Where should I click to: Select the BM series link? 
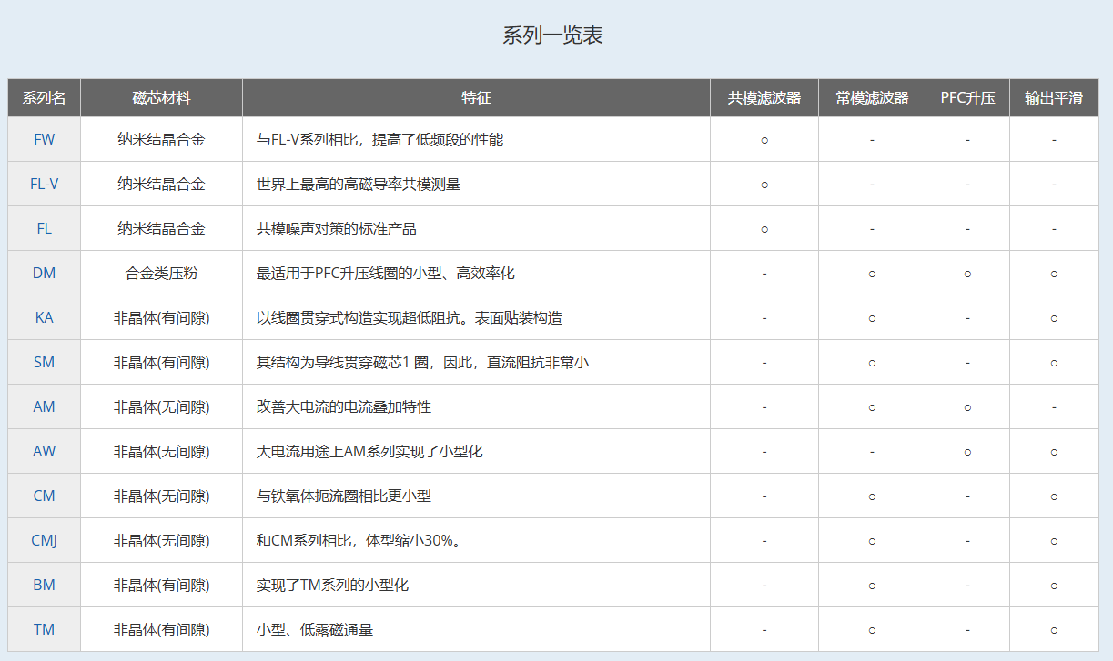(44, 585)
